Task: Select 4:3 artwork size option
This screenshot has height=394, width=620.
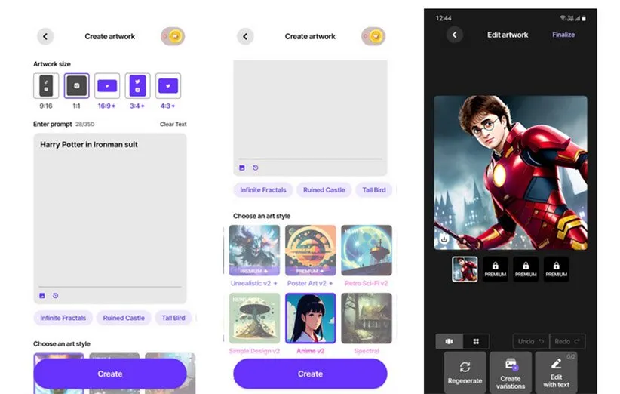Action: pyautogui.click(x=167, y=86)
